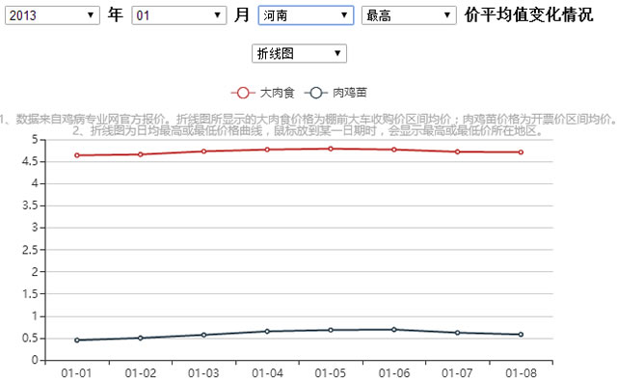Toggle the 大肉食 legend series
Image resolution: width=617 pixels, height=383 pixels.
coord(263,93)
